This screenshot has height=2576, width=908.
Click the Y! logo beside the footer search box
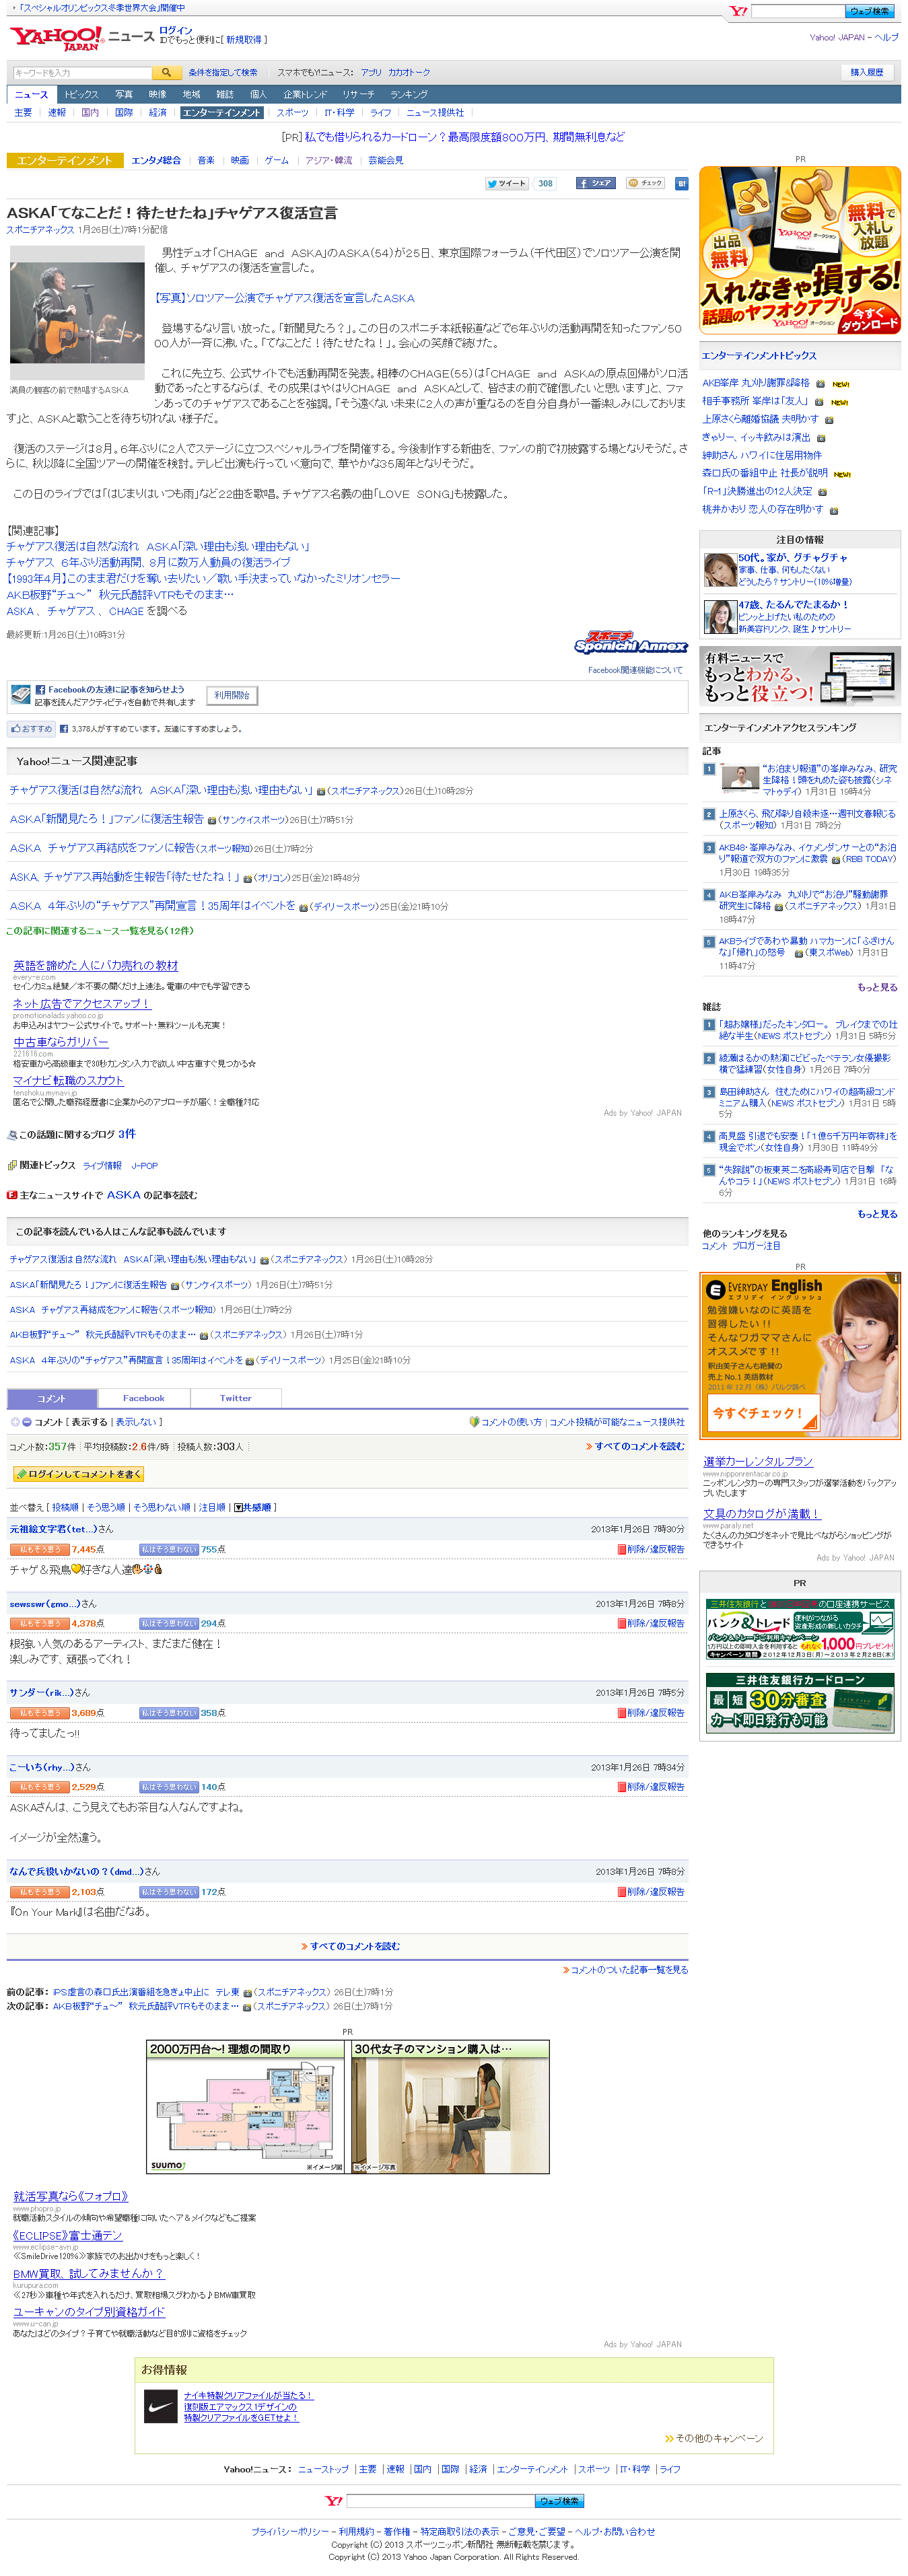click(334, 2500)
